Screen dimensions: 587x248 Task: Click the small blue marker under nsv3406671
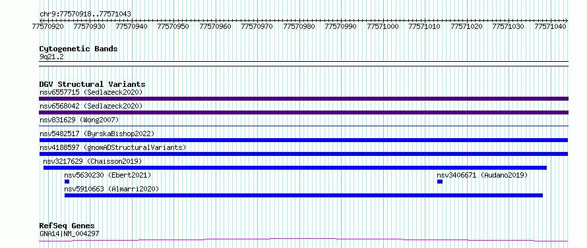(x=440, y=182)
